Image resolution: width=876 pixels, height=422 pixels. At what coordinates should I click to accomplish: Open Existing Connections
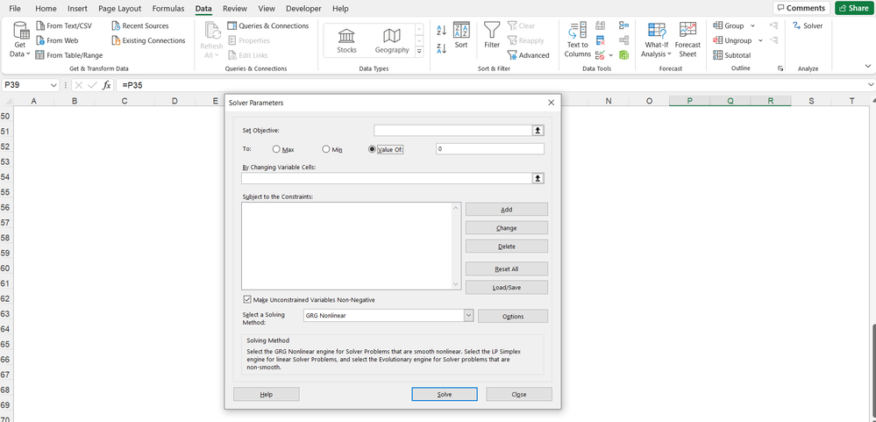(x=148, y=40)
